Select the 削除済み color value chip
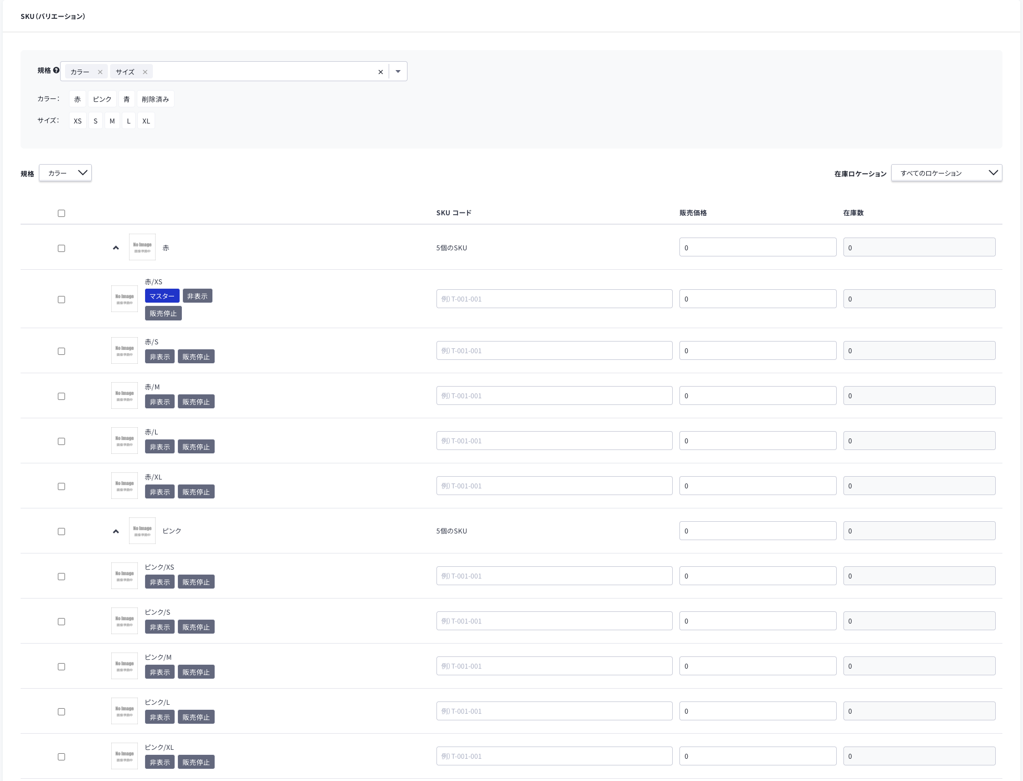 click(x=156, y=99)
